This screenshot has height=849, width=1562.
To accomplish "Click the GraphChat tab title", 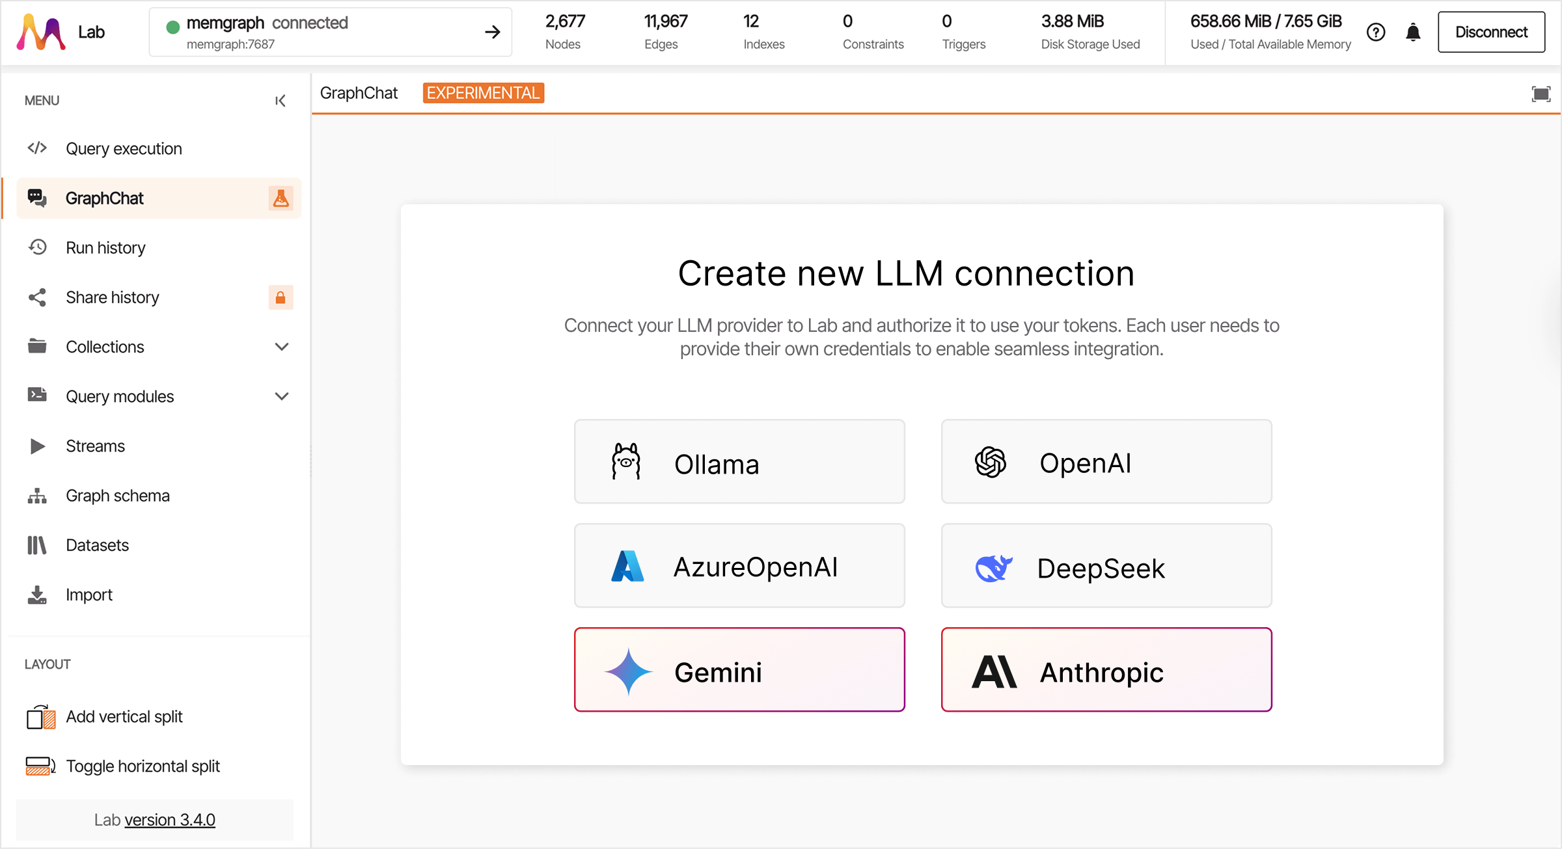I will [359, 93].
